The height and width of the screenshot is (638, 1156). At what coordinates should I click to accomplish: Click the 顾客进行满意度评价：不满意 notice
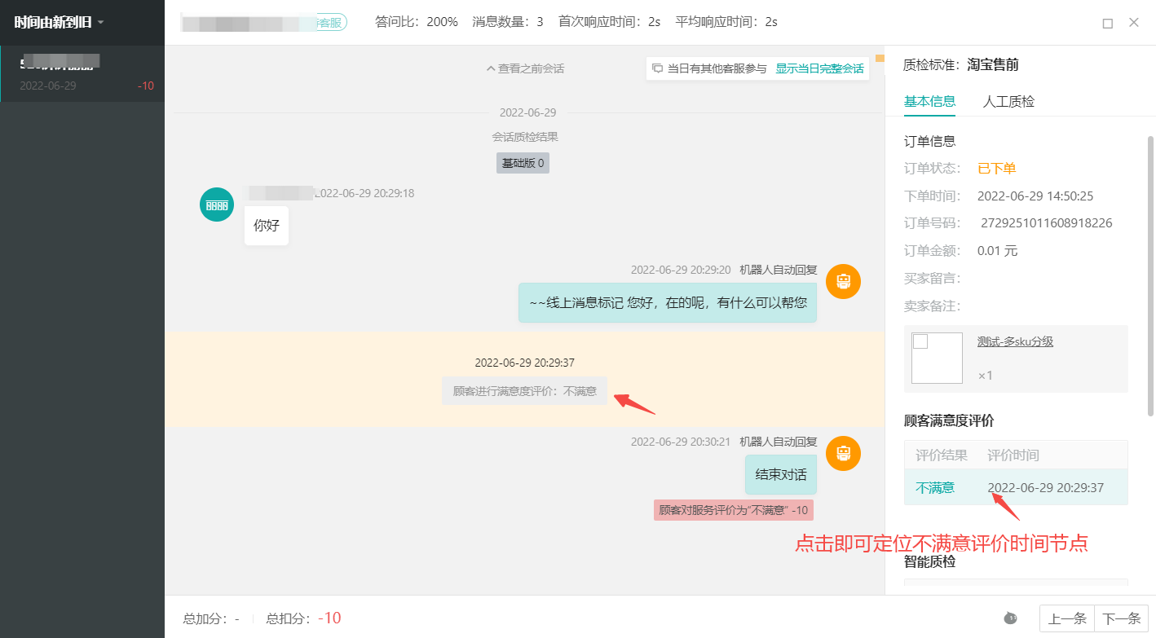(x=525, y=391)
